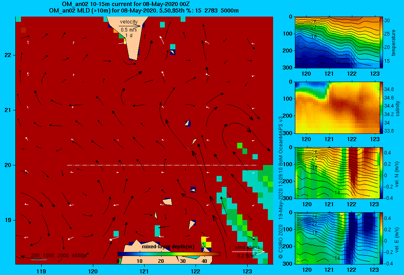The height and width of the screenshot is (275, 404).
Task: Click longitude label '121' below the main map
Action: (x=144, y=271)
